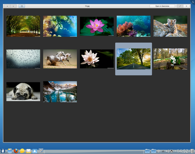Launch the mail client envelope icon
The width and height of the screenshot is (195, 154).
29,151
